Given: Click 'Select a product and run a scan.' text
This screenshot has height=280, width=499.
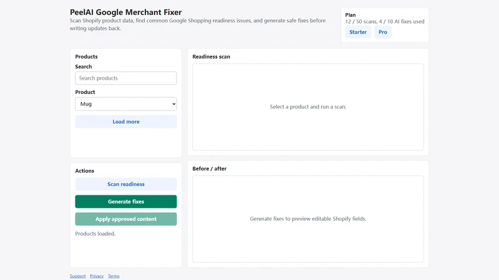Looking at the screenshot, I should 308,106.
